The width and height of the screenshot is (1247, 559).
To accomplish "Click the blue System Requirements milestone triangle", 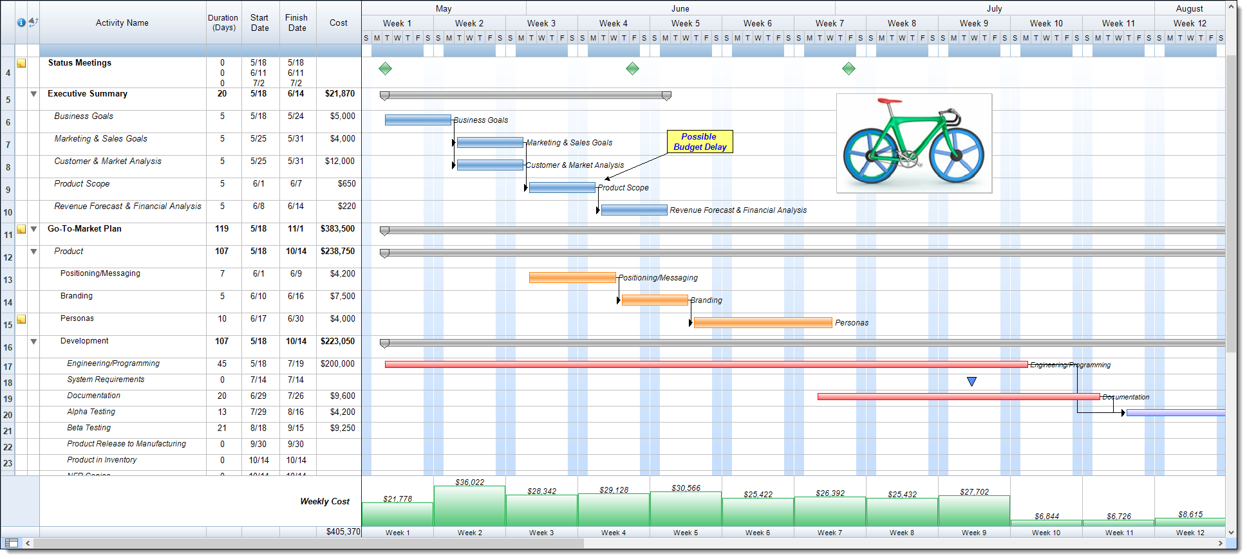I will pos(971,381).
